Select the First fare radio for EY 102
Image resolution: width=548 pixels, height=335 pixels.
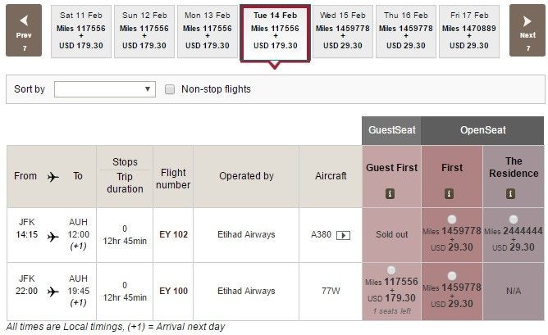[x=452, y=220]
